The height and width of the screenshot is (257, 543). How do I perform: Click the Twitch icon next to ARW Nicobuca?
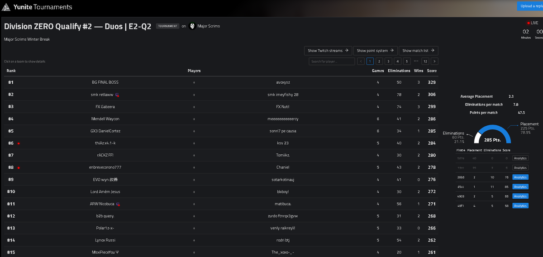point(118,204)
